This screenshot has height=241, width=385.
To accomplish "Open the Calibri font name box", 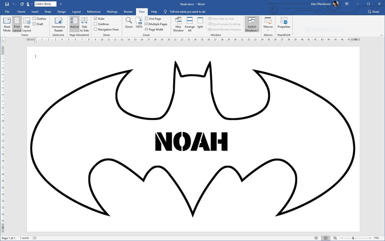I will (45, 4).
